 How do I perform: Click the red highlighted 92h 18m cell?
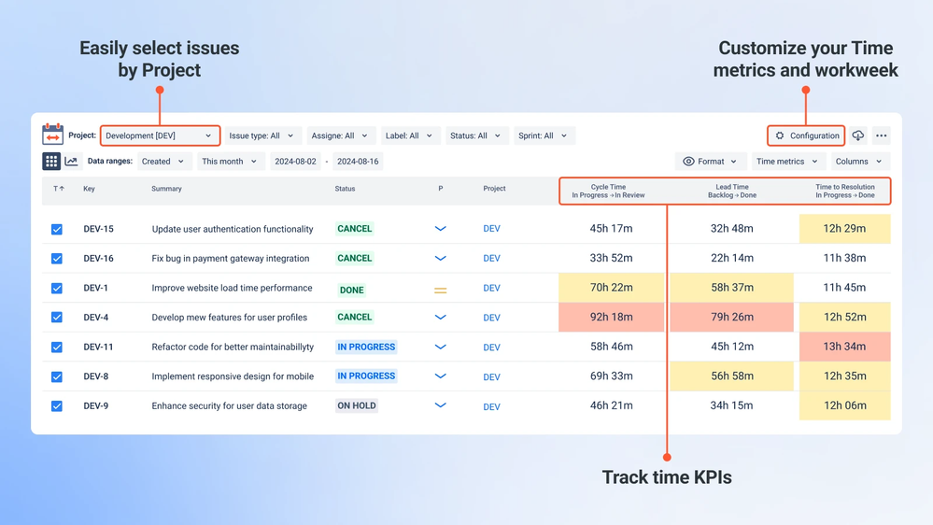coord(611,318)
